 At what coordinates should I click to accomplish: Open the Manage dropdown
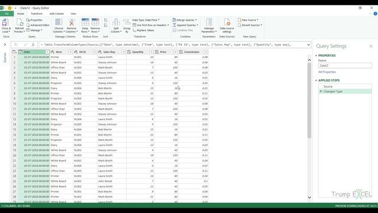pos(34,30)
